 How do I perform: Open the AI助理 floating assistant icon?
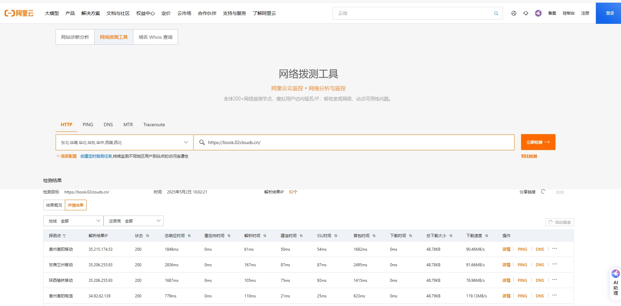click(615, 274)
